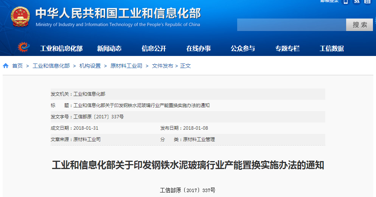
Task: Click the 搜索 search button
Action: point(359,25)
